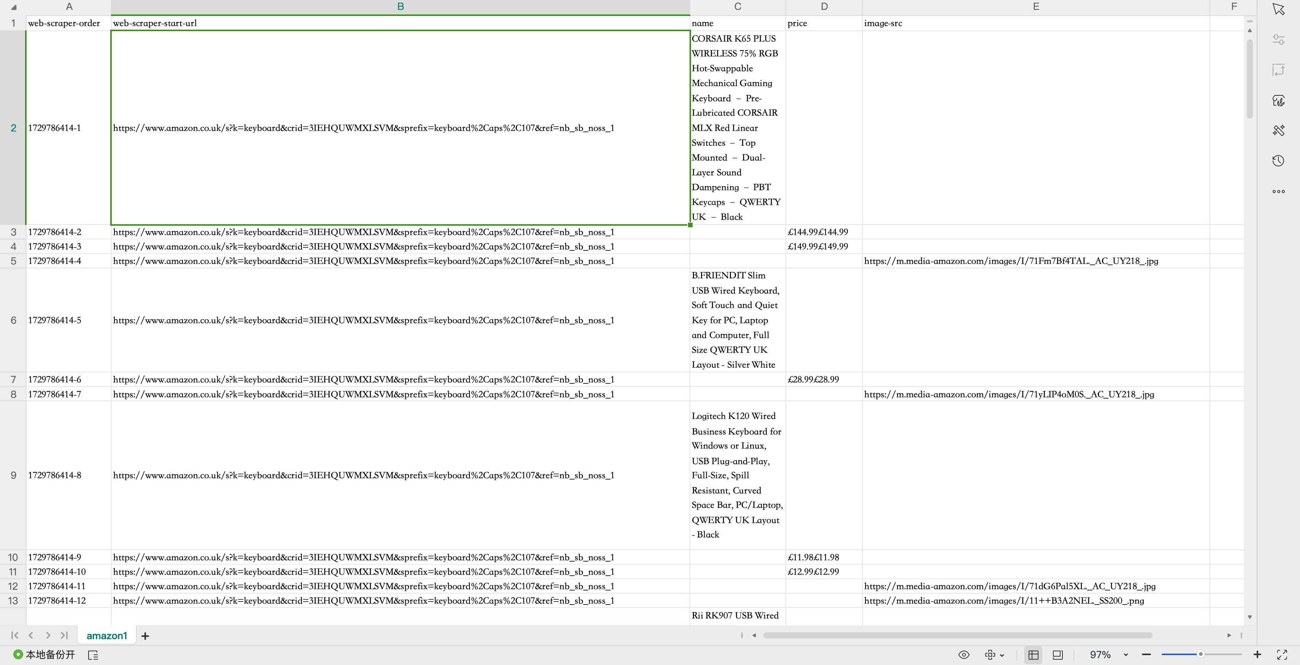Switch to page layout view mode

pyautogui.click(x=1057, y=654)
